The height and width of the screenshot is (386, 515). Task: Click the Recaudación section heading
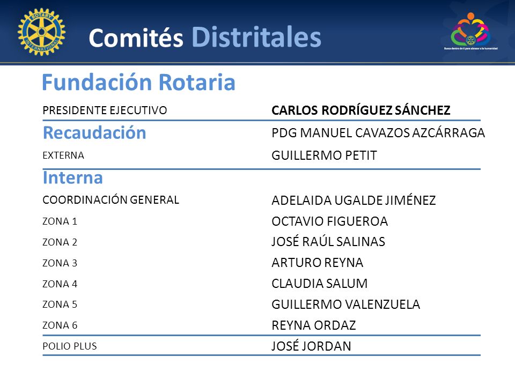click(x=94, y=132)
